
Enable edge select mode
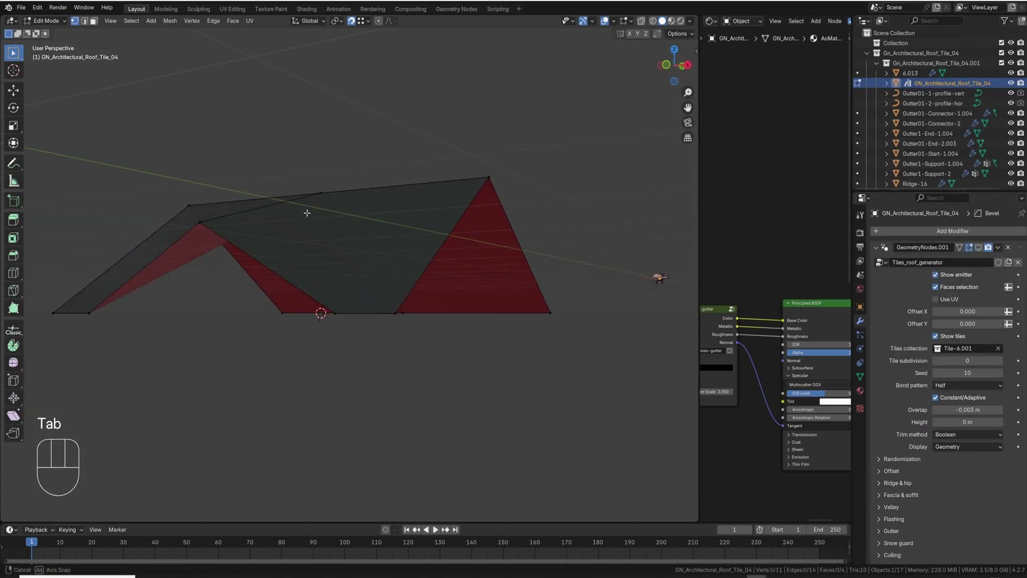click(85, 21)
